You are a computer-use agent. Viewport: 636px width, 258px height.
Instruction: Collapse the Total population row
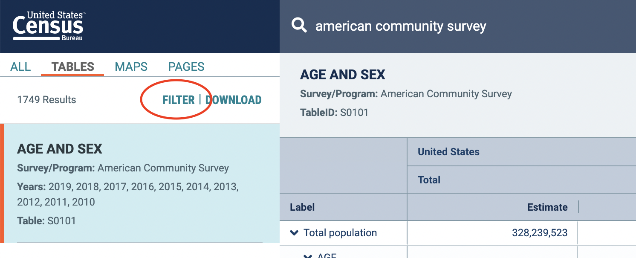tap(294, 233)
